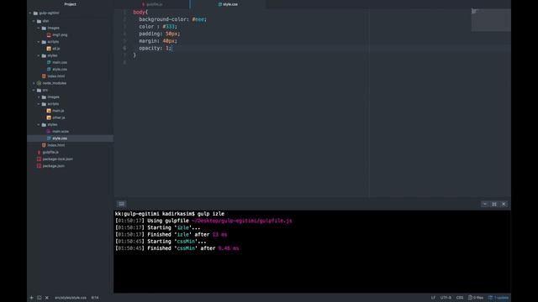
Task: Switch to the gulpfile.js editor tab
Action: 152,4
